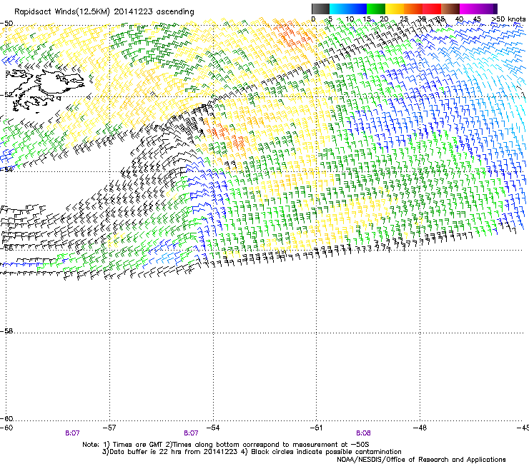Viewport: 529px width, 464px height.
Task: Select the orange 25-30 knots legend swatch
Action: pyautogui.click(x=413, y=9)
